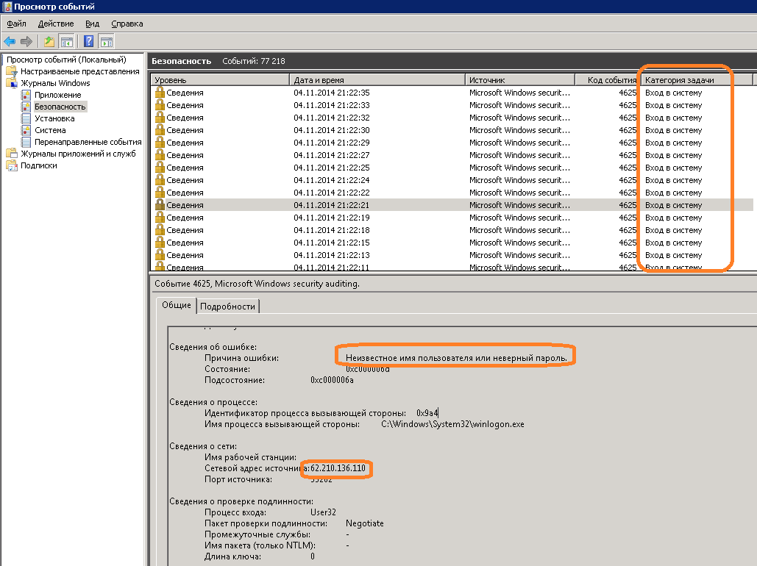This screenshot has width=757, height=566.
Task: Click the lock icon of the 21:22:13 event
Action: click(x=160, y=255)
